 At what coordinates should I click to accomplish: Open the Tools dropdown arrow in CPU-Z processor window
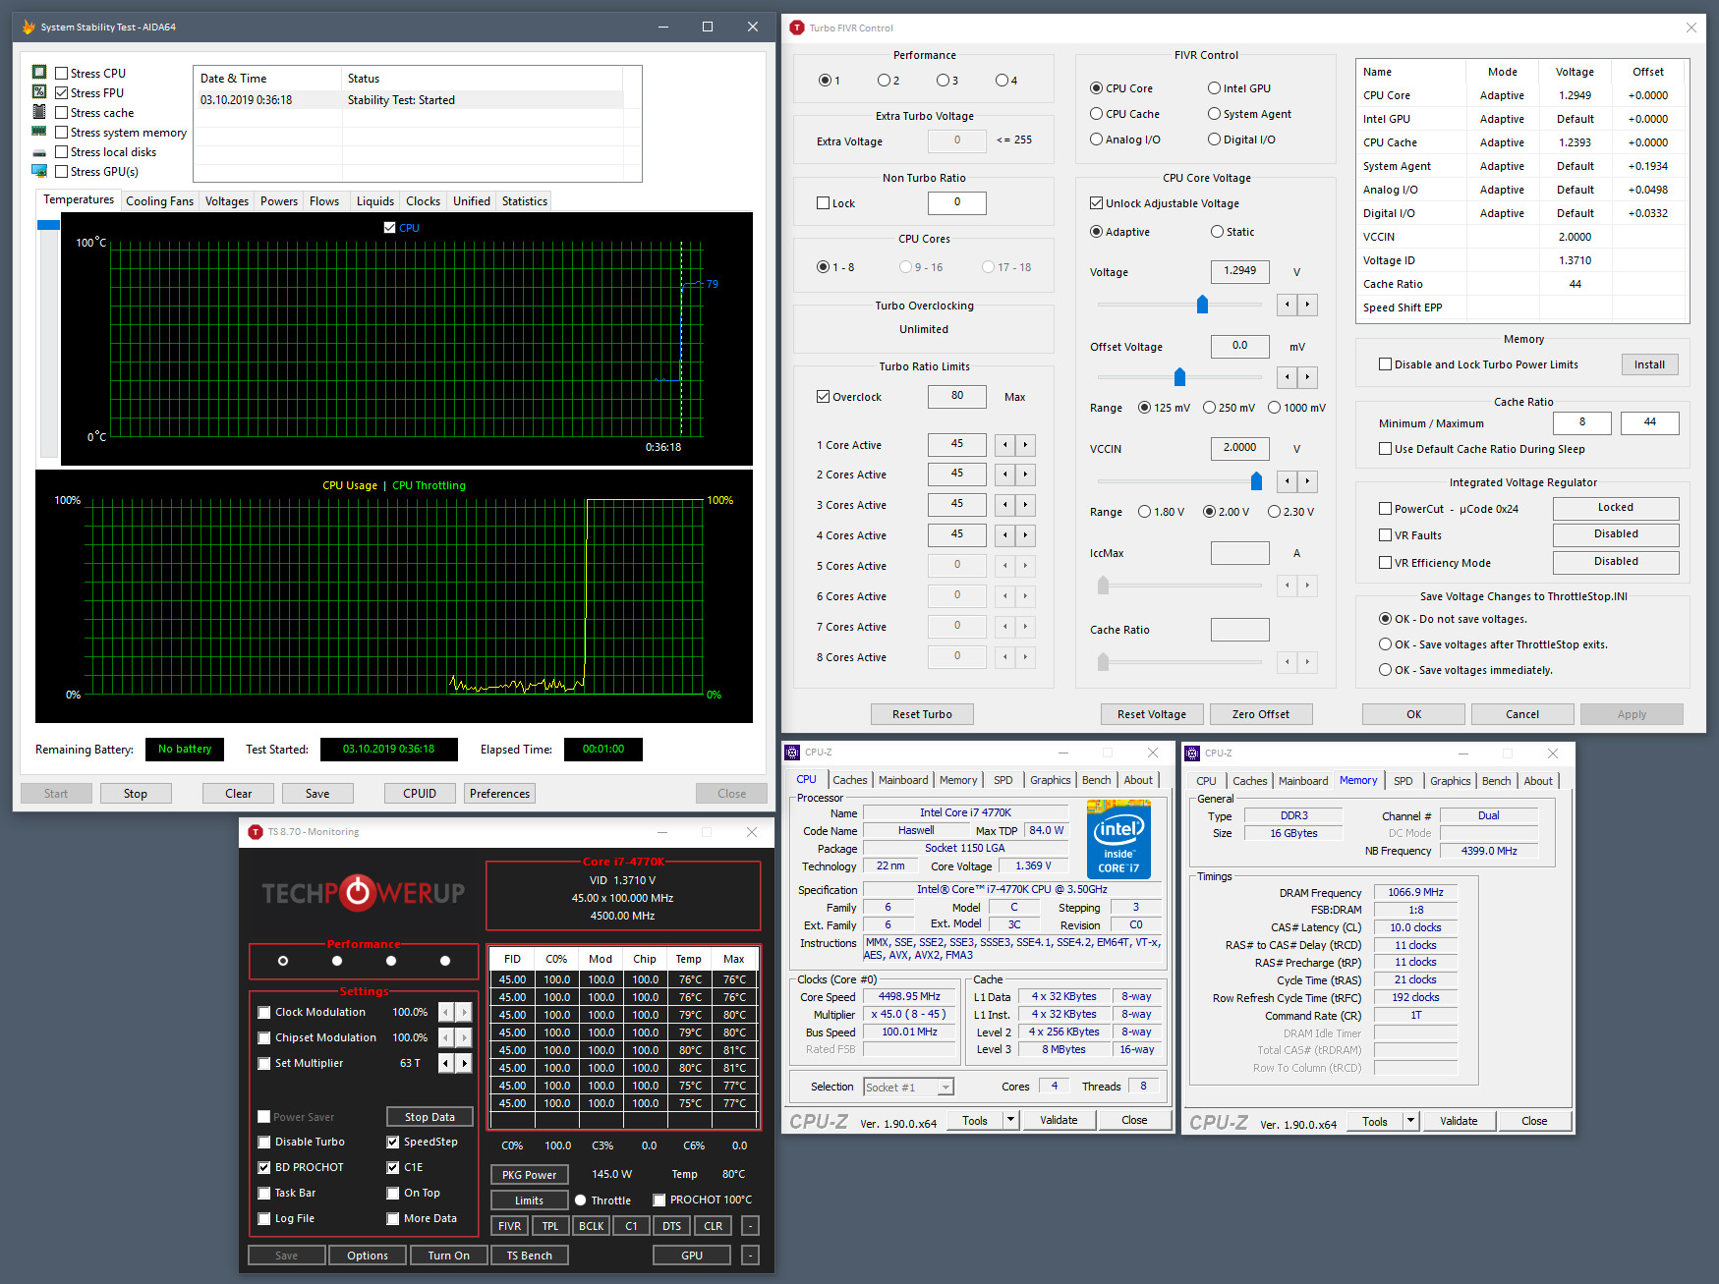(1009, 1120)
